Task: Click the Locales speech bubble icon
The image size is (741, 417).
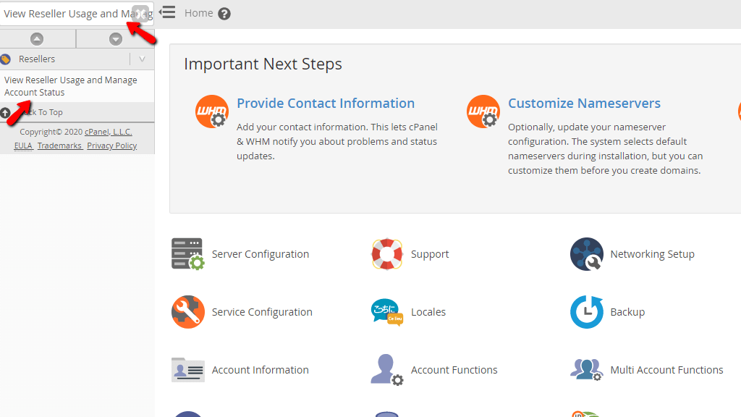Action: (387, 312)
